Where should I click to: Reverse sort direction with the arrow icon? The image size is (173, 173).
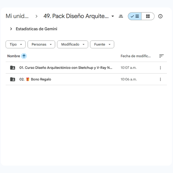click(24, 56)
